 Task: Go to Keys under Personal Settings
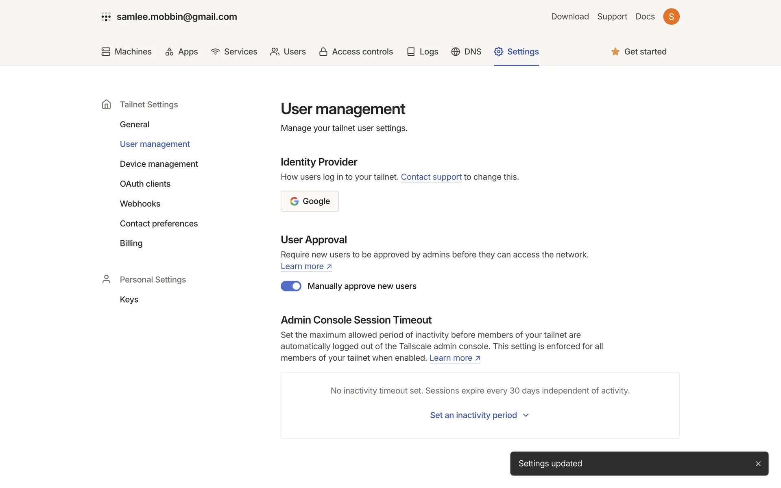click(x=129, y=300)
